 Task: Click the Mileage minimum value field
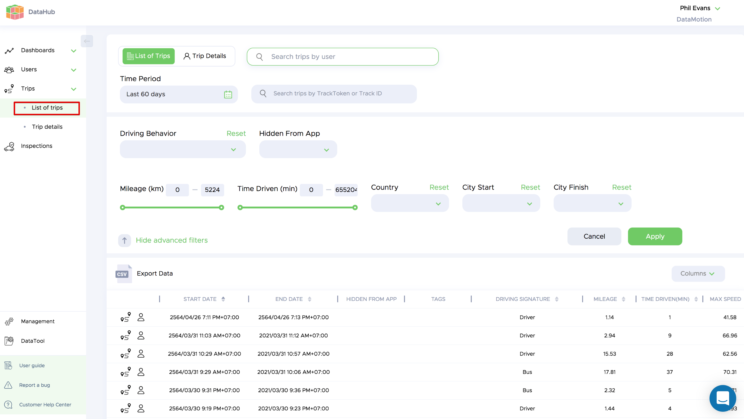point(177,190)
